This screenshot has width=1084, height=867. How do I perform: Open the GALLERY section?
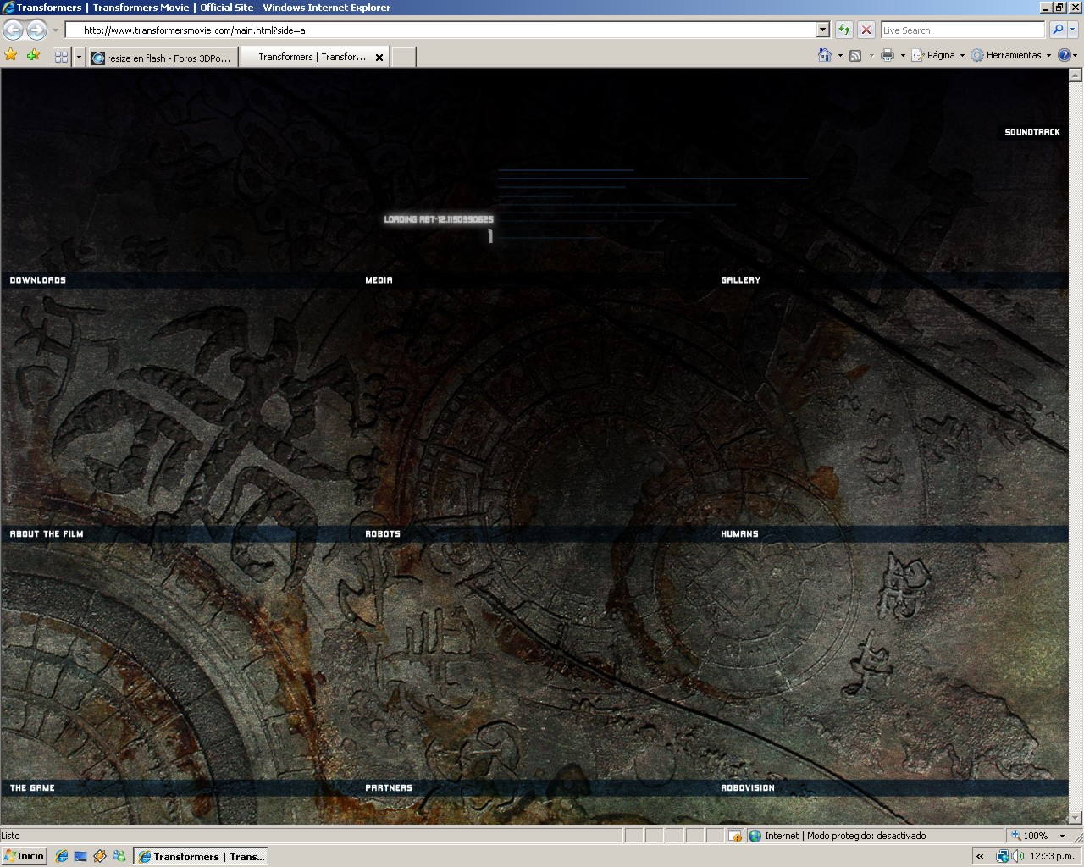(x=741, y=280)
